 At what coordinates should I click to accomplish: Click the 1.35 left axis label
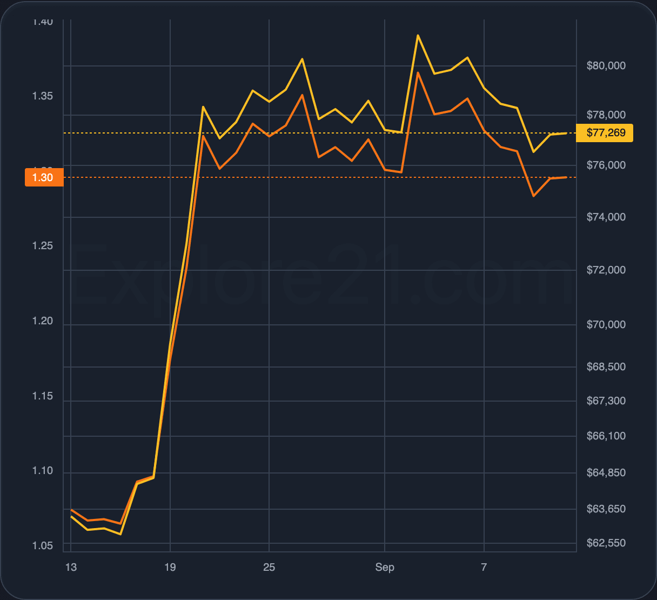tap(43, 96)
